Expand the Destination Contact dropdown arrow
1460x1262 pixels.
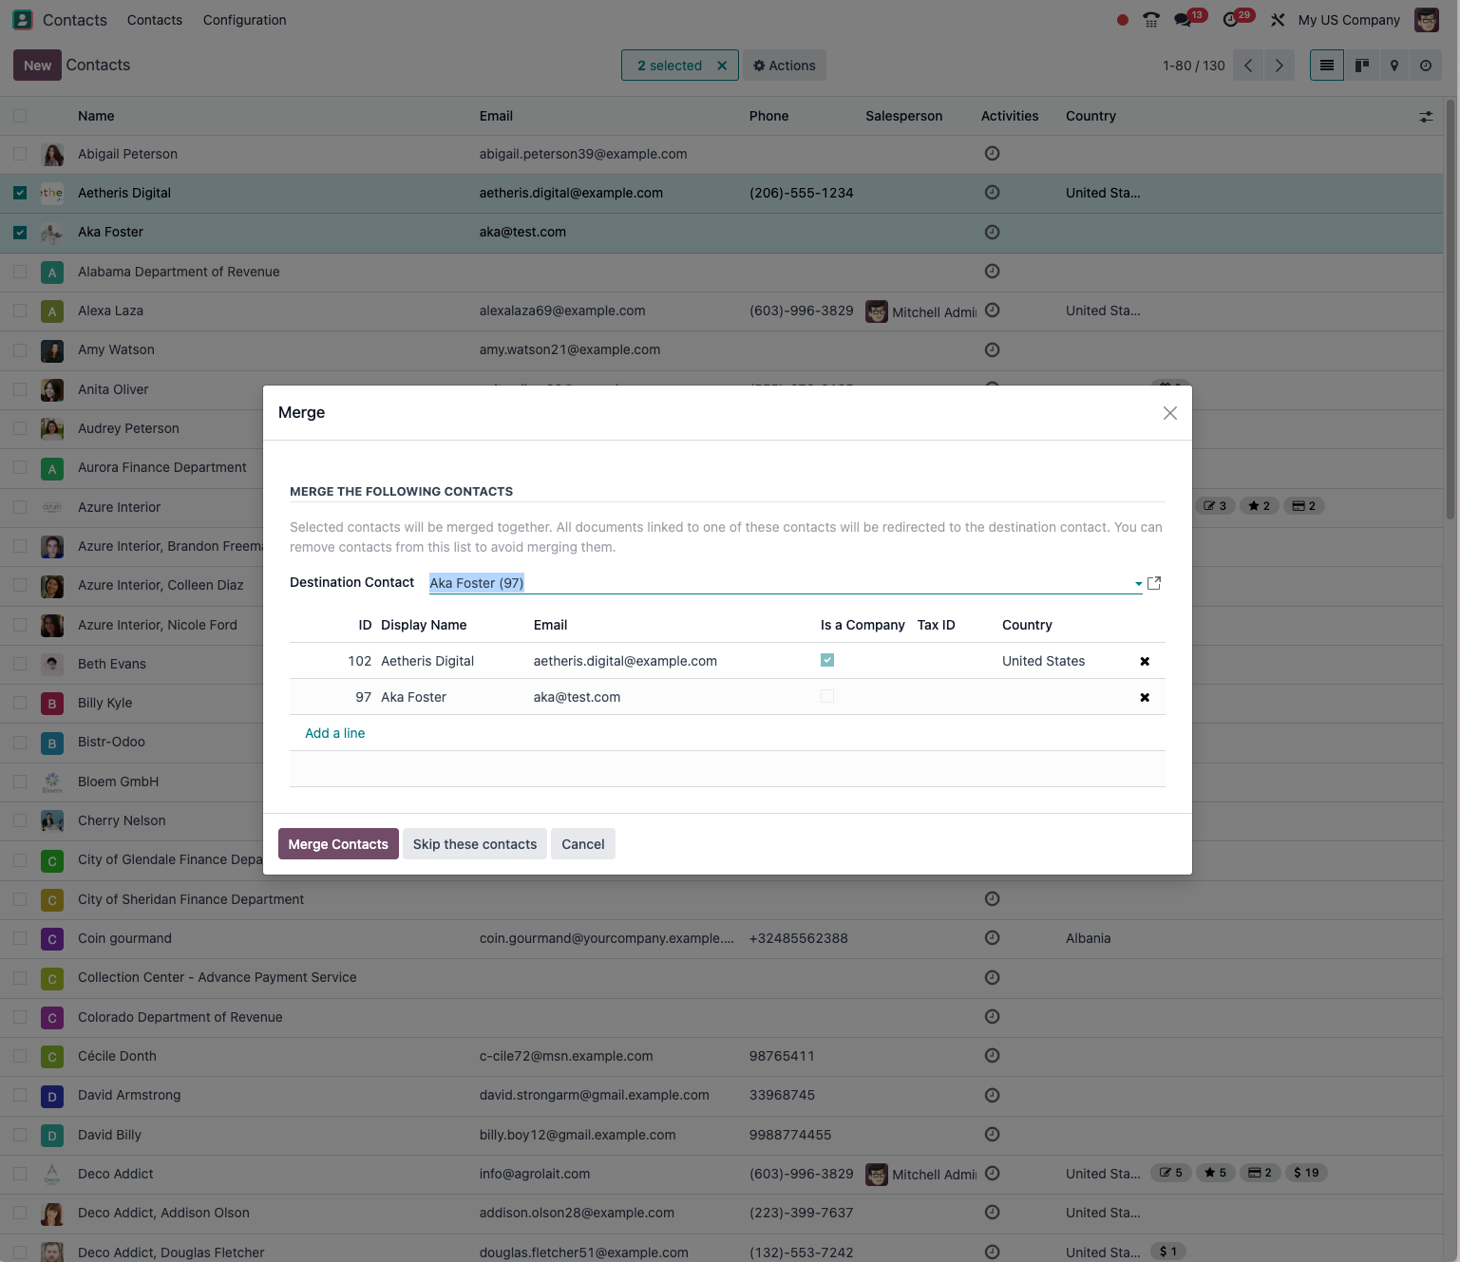[x=1138, y=583]
